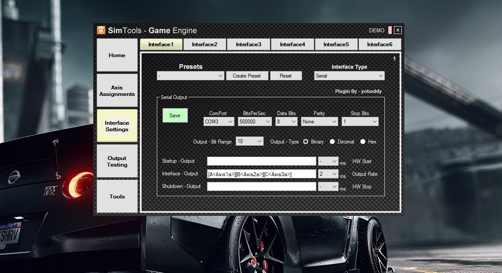This screenshot has width=502, height=273.
Task: Open the HW Start ms dropdown
Action: pos(328,161)
